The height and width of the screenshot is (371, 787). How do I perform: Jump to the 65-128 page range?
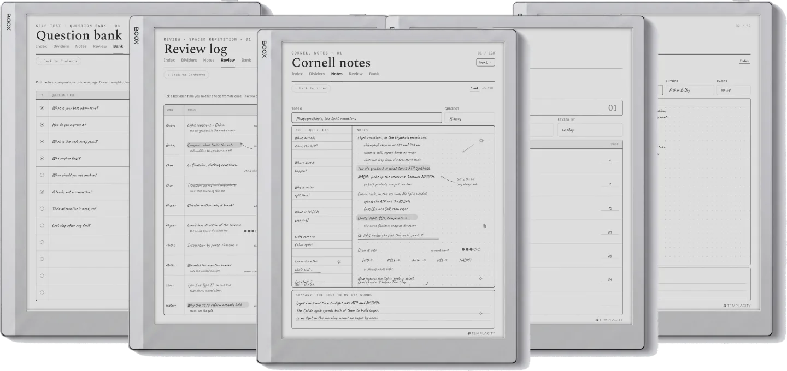pyautogui.click(x=487, y=88)
